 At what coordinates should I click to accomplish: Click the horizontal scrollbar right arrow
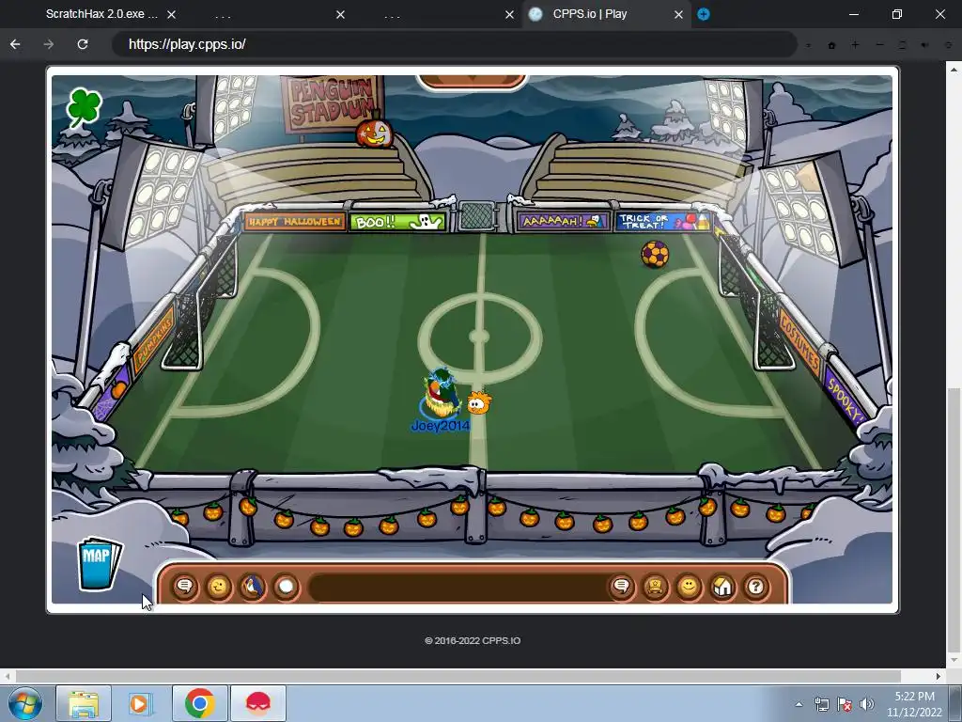pyautogui.click(x=939, y=676)
